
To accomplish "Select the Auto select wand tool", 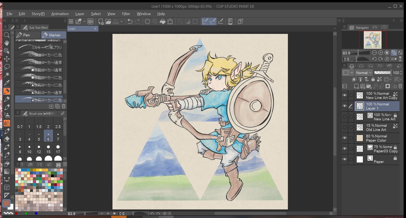I will point(6,75).
